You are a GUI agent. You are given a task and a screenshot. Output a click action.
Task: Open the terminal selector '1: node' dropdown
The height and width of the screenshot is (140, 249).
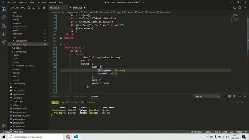point(207,96)
